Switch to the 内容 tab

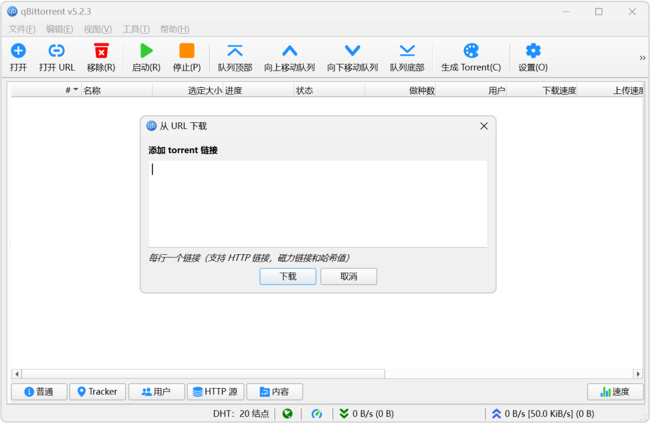274,392
